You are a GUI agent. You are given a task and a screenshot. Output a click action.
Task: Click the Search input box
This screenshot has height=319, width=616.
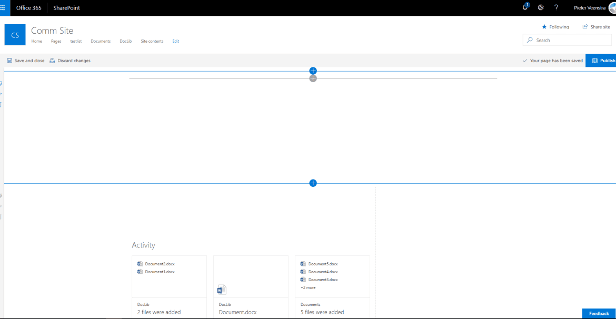point(567,40)
